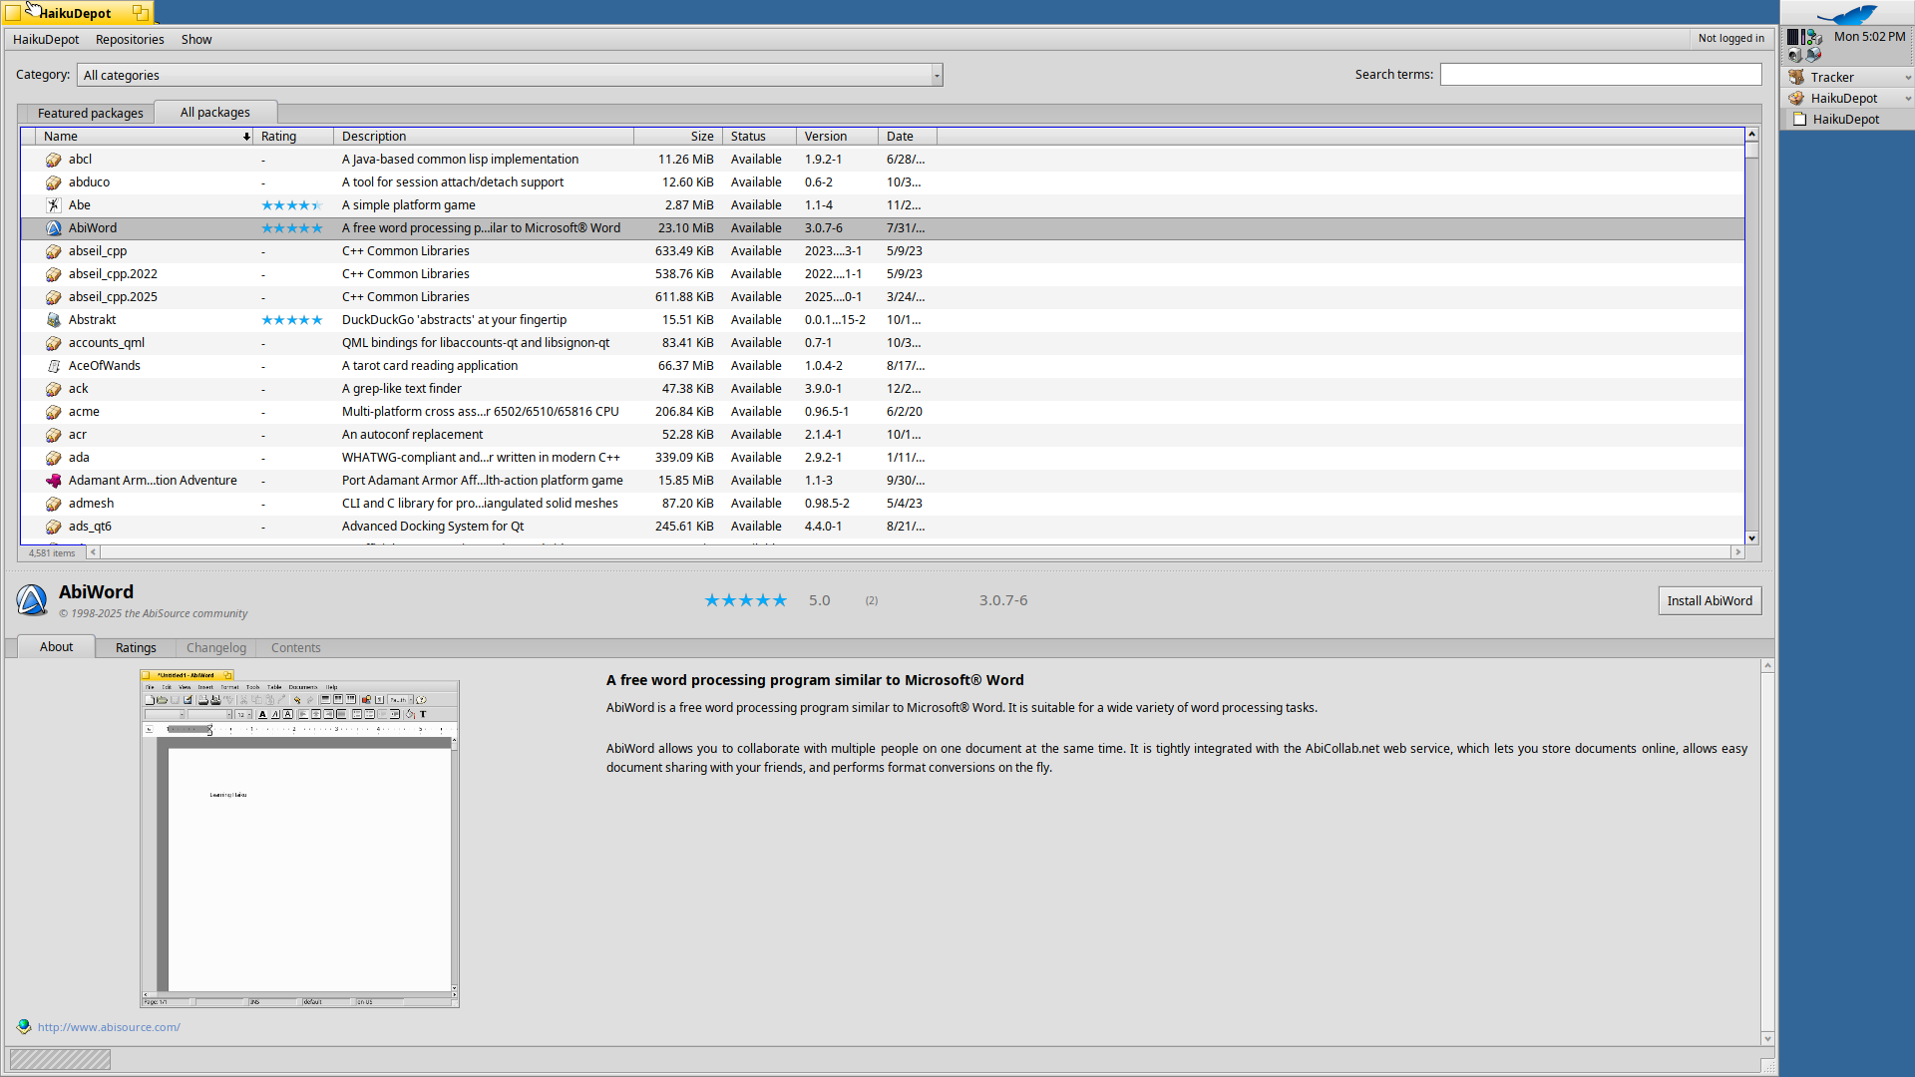Click the AceOfWands application icon
This screenshot has height=1077, width=1915.
(54, 366)
